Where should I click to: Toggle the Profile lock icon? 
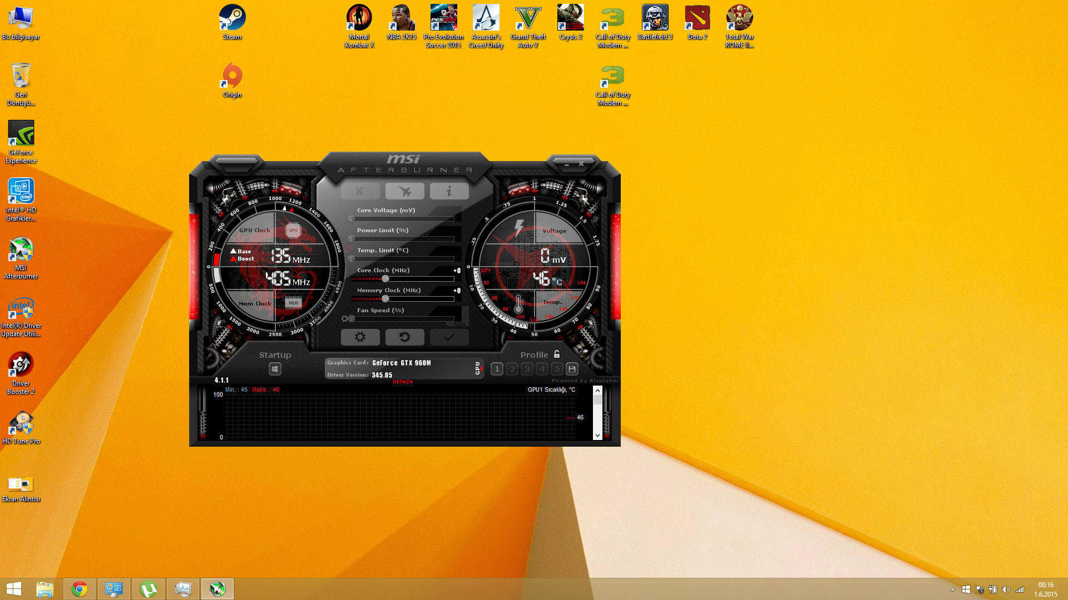[x=557, y=354]
